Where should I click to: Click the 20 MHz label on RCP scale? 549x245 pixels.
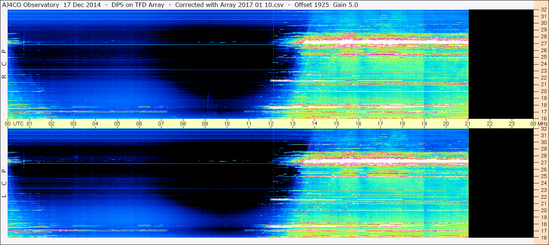tap(543, 91)
